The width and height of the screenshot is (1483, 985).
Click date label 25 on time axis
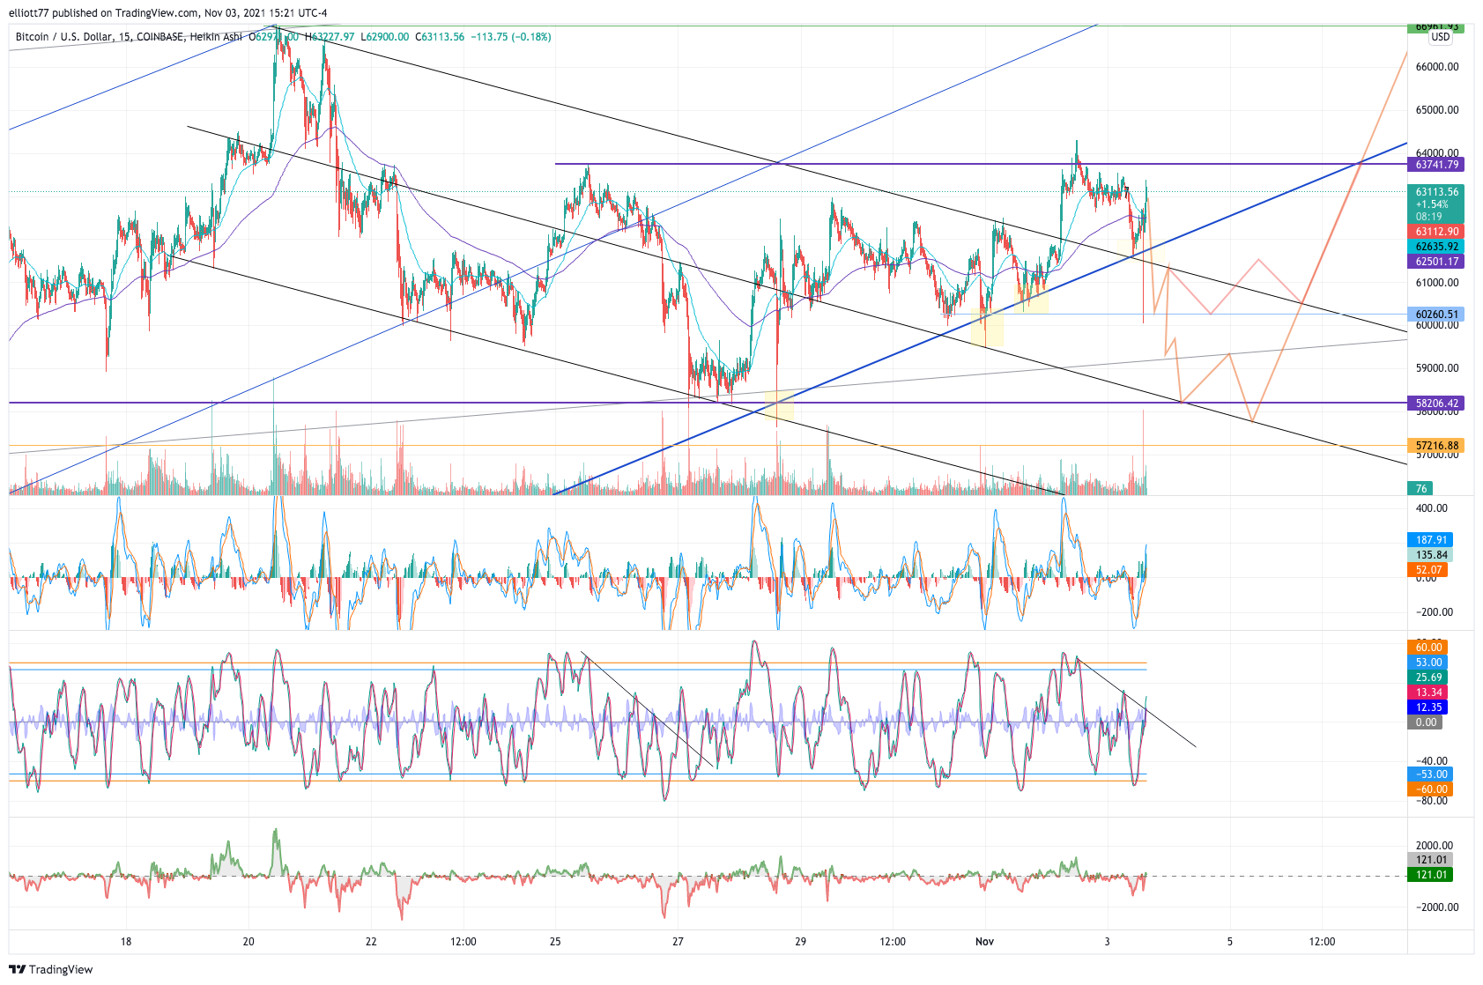point(555,942)
